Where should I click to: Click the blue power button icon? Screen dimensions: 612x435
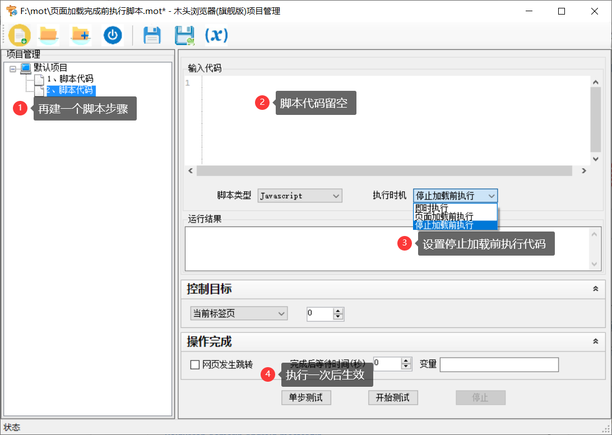[x=113, y=35]
